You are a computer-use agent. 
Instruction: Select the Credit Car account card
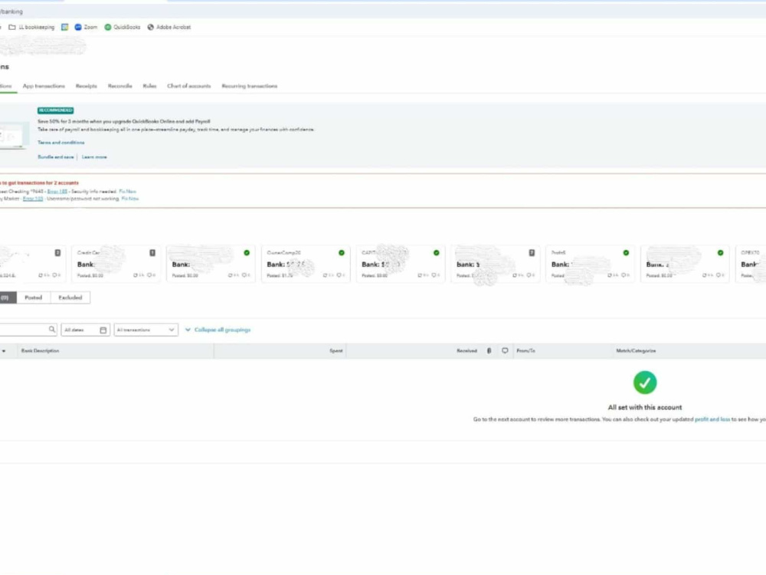(116, 264)
